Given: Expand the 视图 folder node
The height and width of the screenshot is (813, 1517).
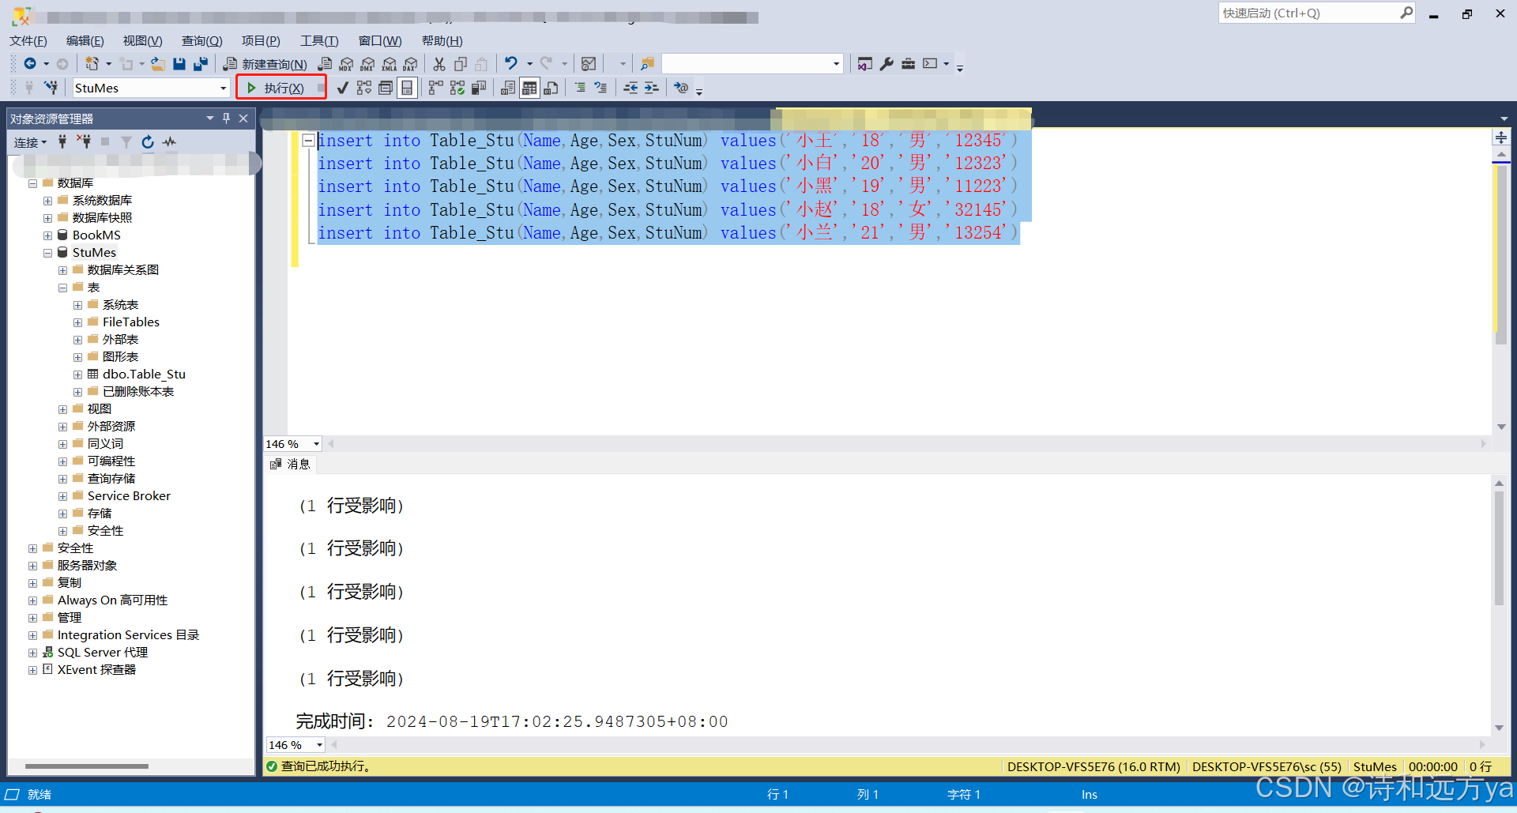Looking at the screenshot, I should pos(62,409).
